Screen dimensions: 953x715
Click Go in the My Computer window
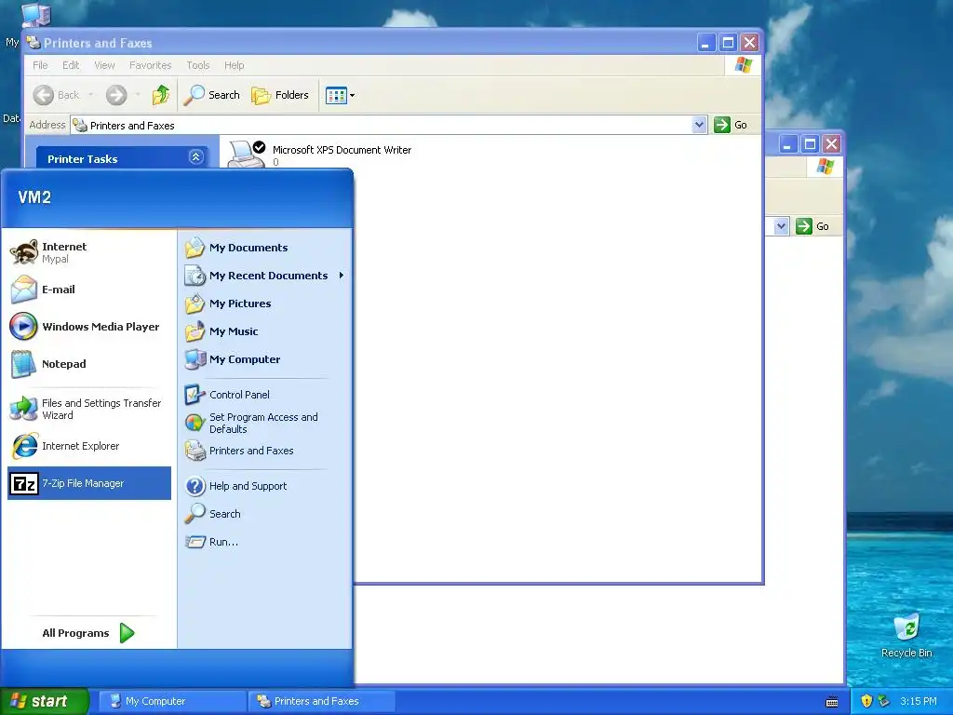[x=813, y=226]
